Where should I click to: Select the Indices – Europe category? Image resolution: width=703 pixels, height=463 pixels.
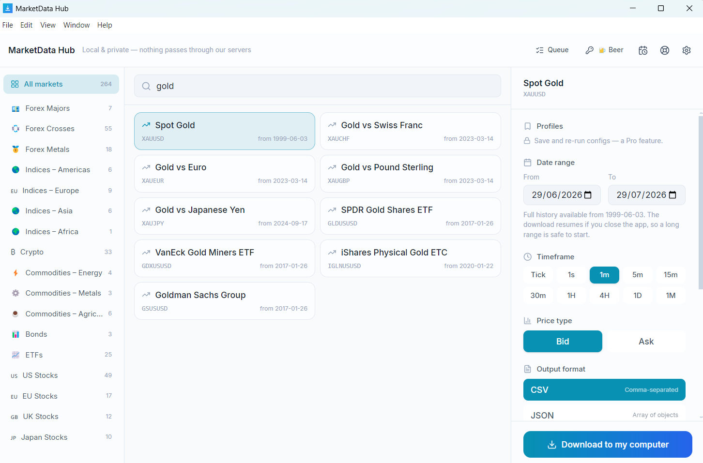coord(61,191)
